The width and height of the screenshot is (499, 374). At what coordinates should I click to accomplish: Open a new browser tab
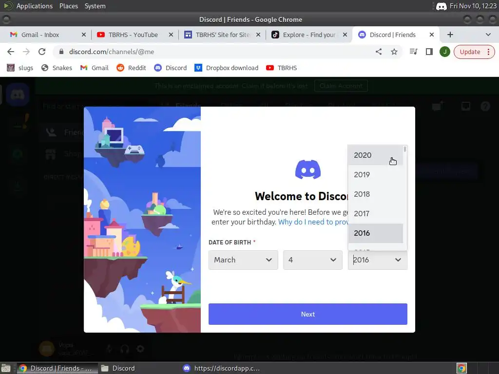(x=450, y=35)
